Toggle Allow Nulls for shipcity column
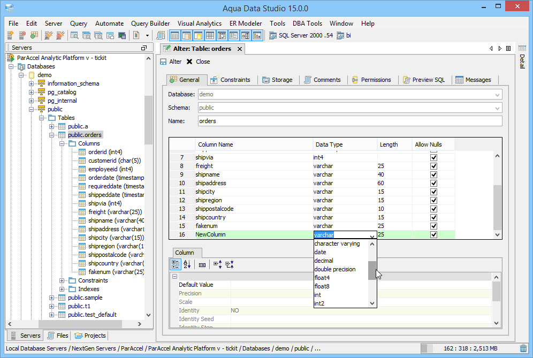Viewport: 533px width, 358px height. pyautogui.click(x=433, y=192)
